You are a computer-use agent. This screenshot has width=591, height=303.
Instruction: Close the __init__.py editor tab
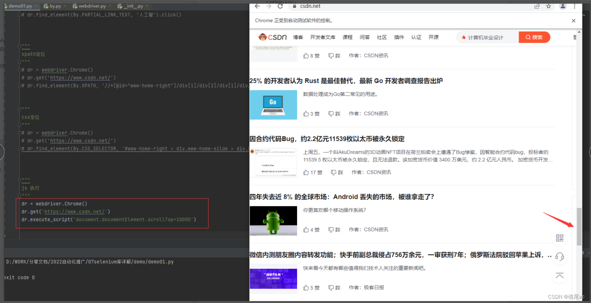point(146,6)
